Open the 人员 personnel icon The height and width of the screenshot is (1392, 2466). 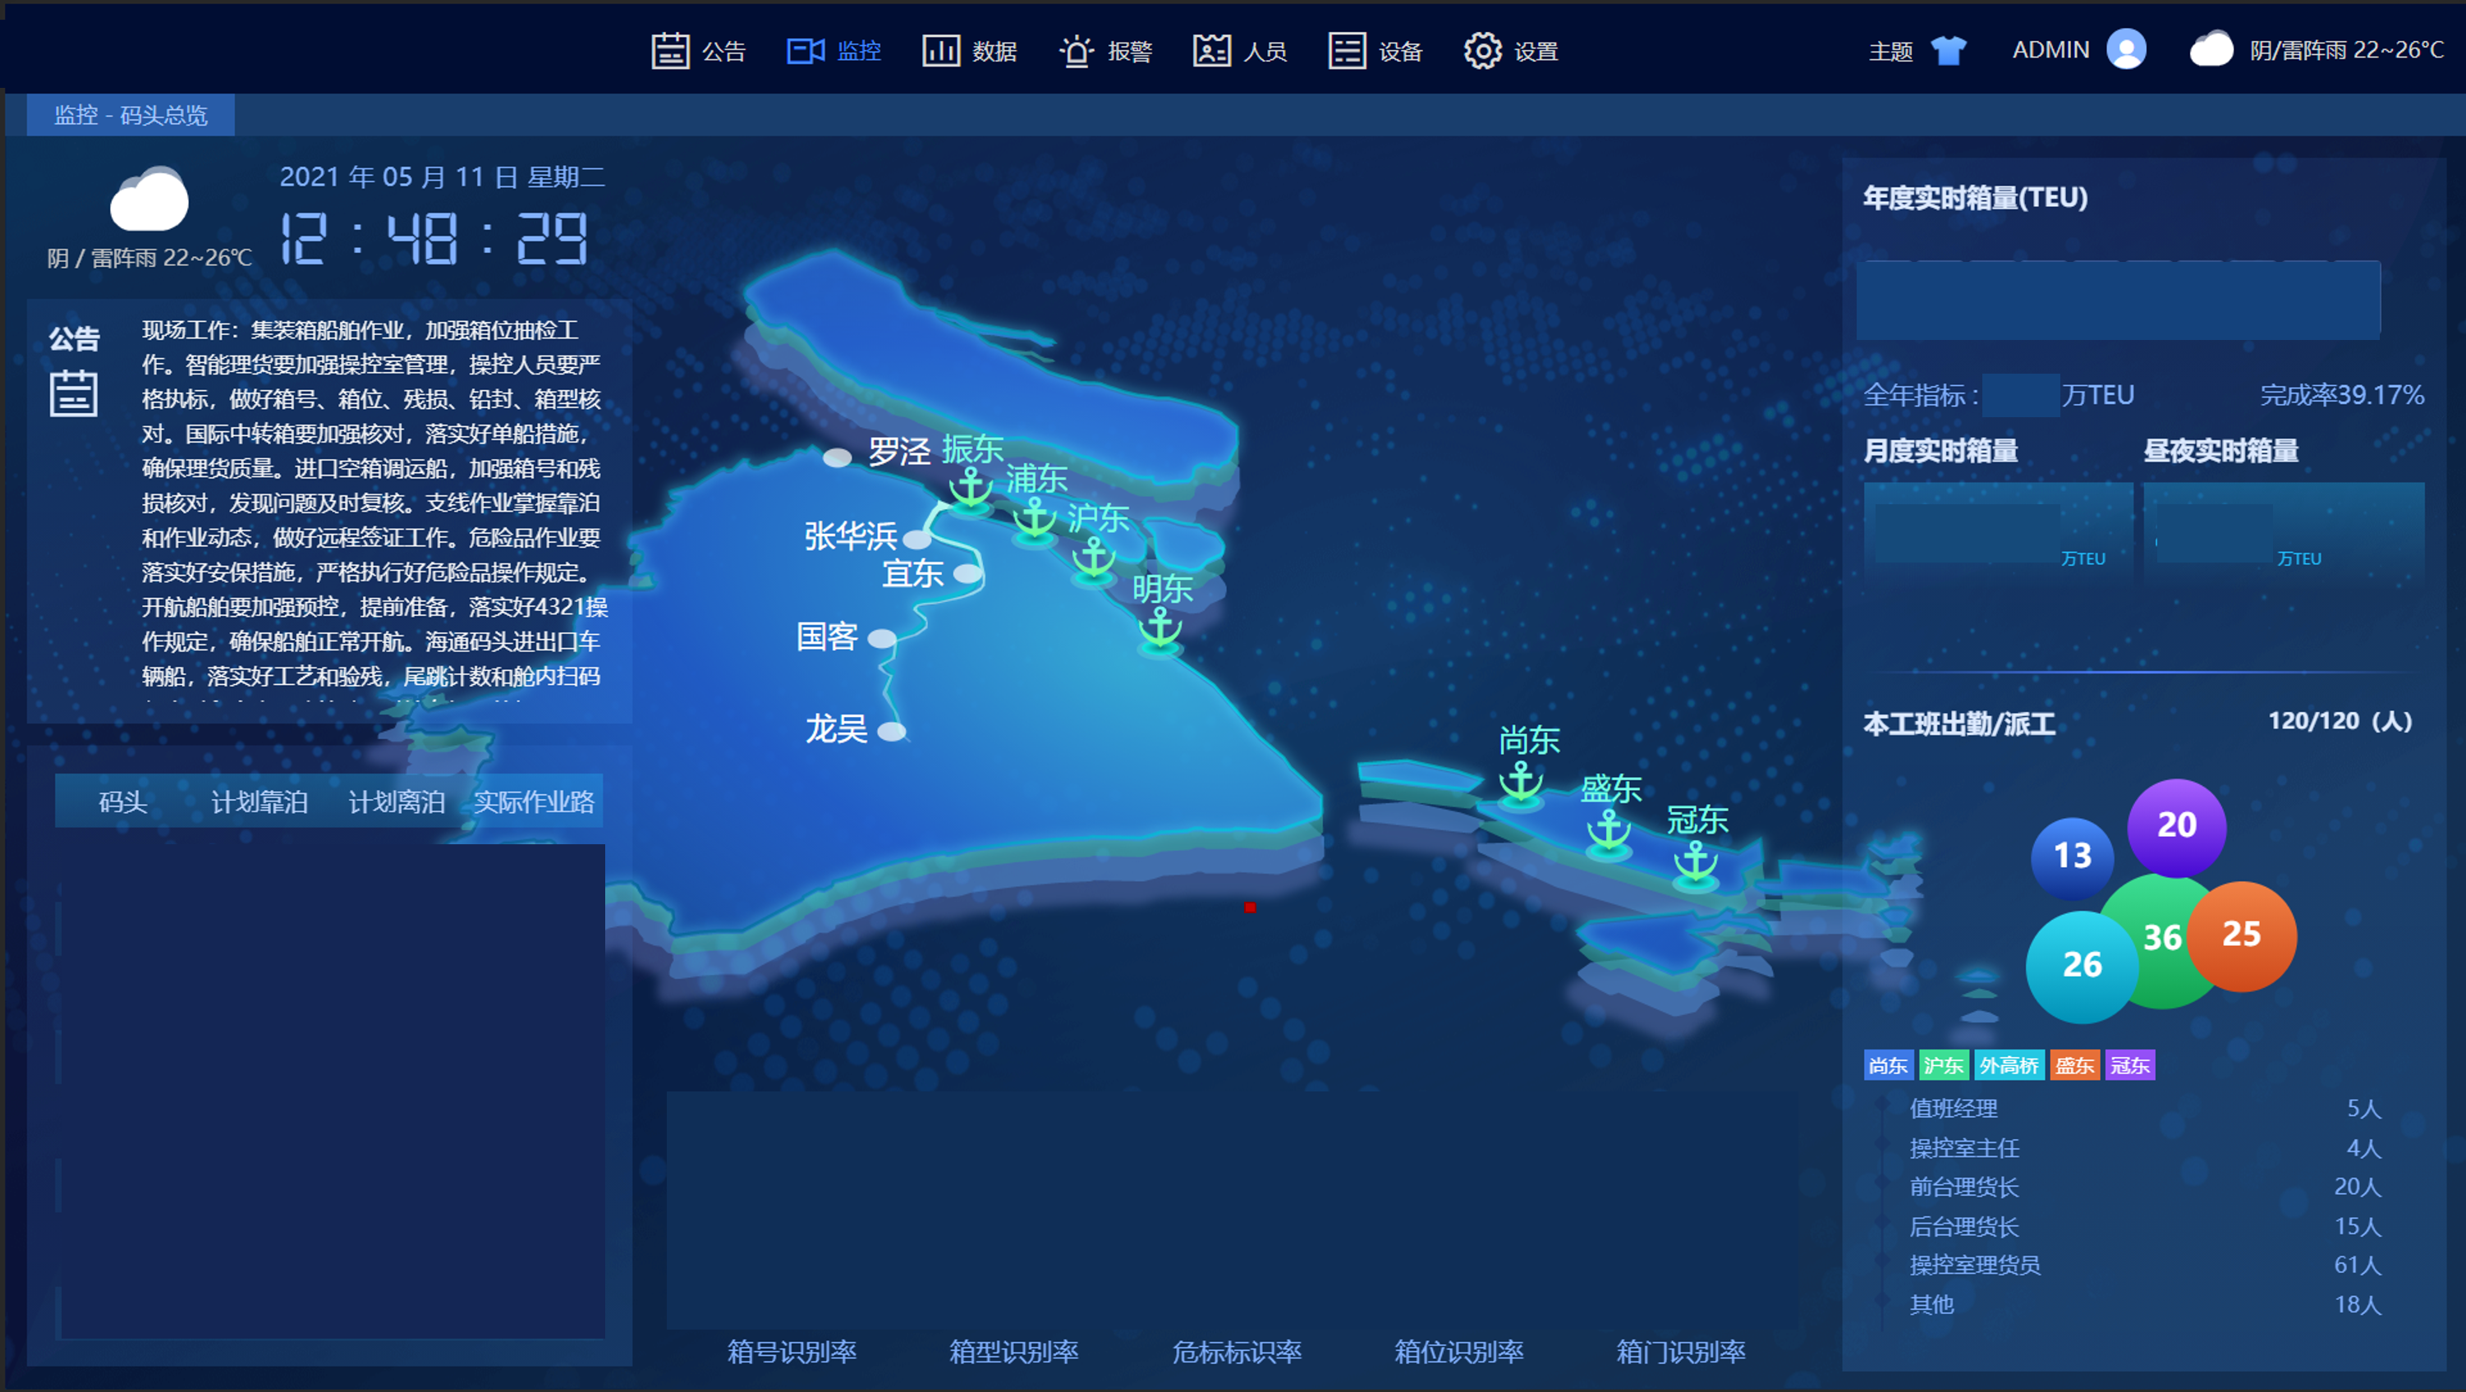click(1211, 51)
